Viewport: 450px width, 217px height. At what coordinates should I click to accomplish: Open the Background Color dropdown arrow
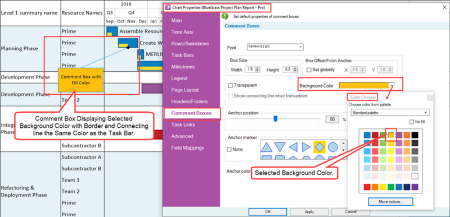(392, 85)
